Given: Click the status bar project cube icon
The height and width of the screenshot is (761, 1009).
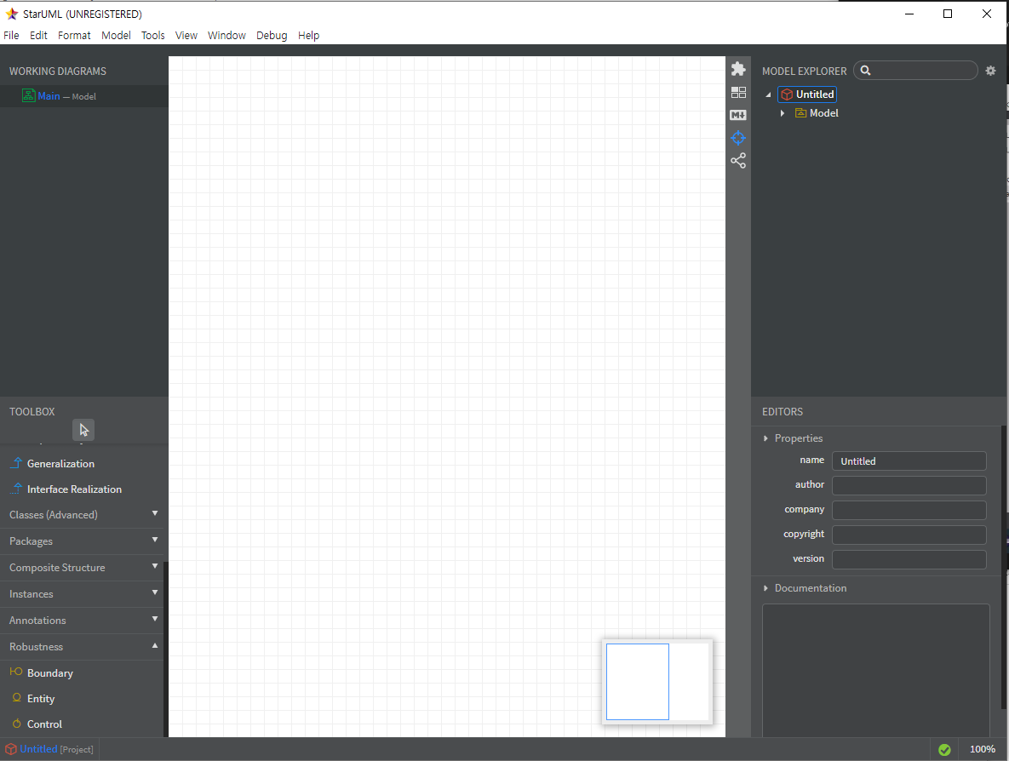Looking at the screenshot, I should (x=10, y=749).
